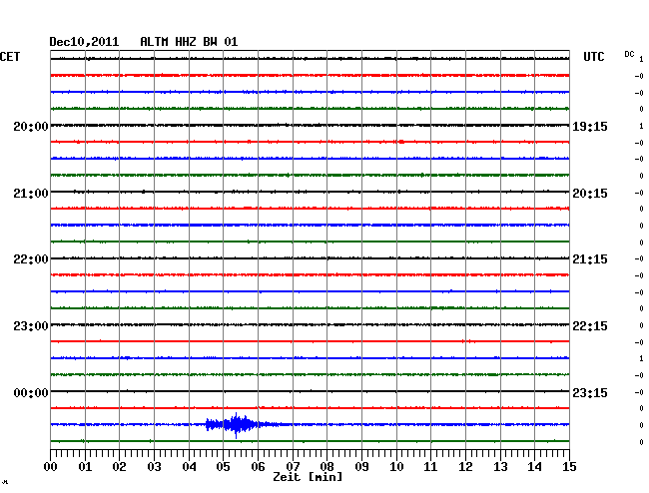Click the 22:15 UTC time label

click(x=590, y=326)
